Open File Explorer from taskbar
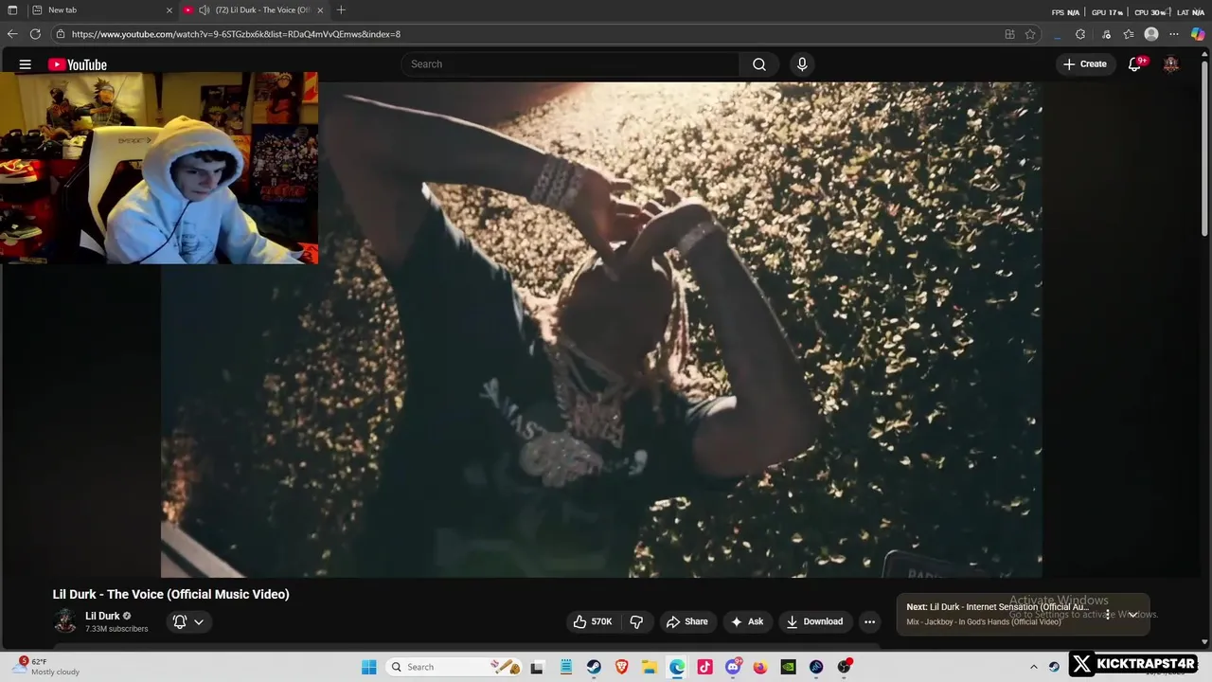The height and width of the screenshot is (682, 1212). [650, 667]
